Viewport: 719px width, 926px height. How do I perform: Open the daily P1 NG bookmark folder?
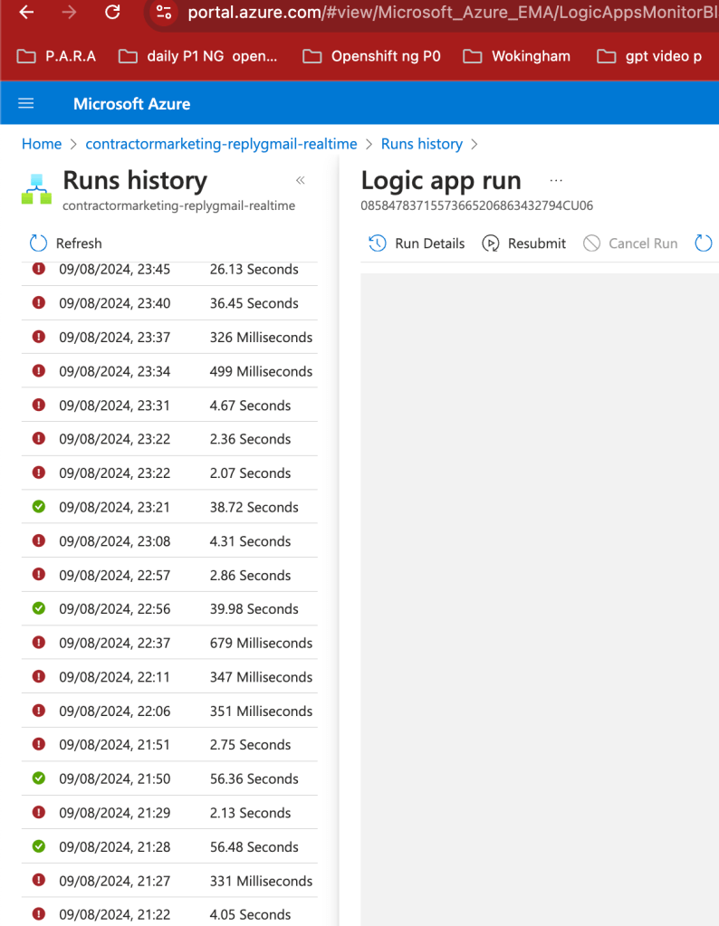coord(198,56)
